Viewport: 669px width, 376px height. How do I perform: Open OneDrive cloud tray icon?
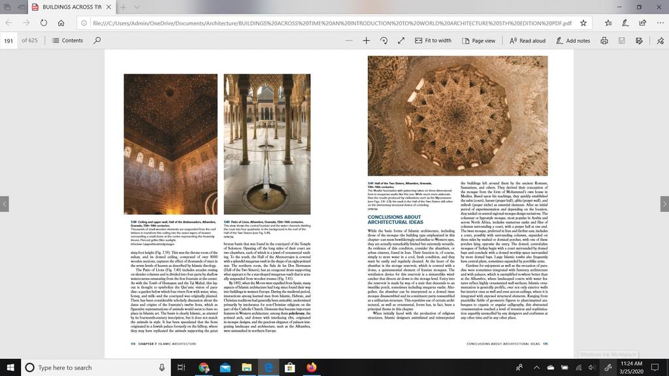[550, 368]
